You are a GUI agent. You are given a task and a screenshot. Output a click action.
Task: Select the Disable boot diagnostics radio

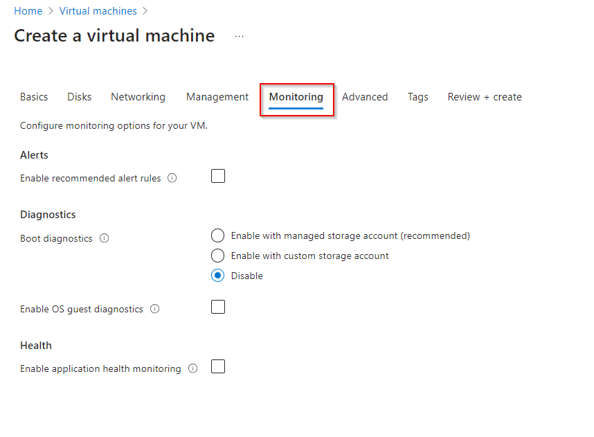coord(217,276)
